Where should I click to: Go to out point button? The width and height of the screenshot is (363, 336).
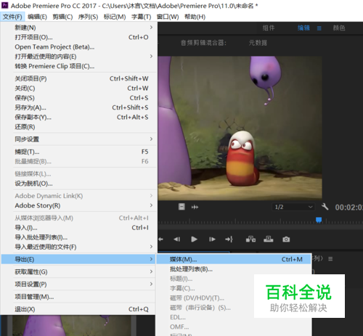tap(229, 239)
